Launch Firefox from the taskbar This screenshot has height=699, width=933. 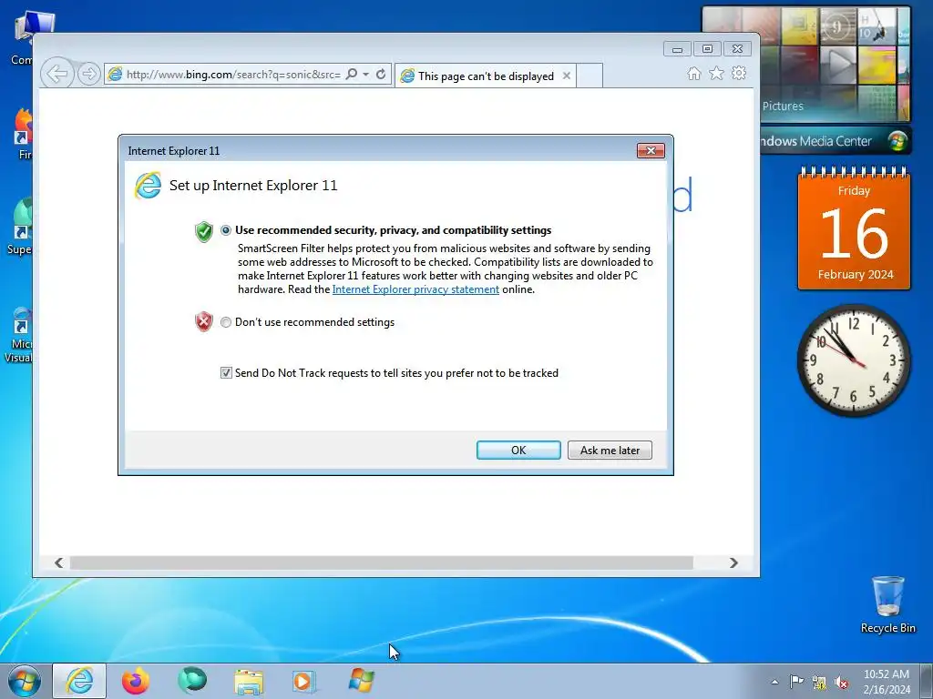click(x=136, y=681)
